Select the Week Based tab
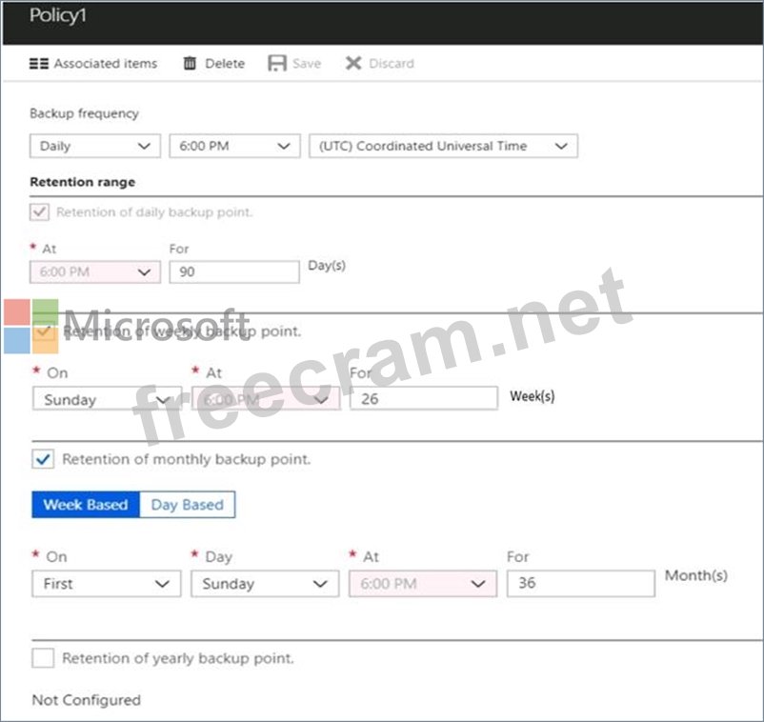764x722 pixels. (86, 505)
